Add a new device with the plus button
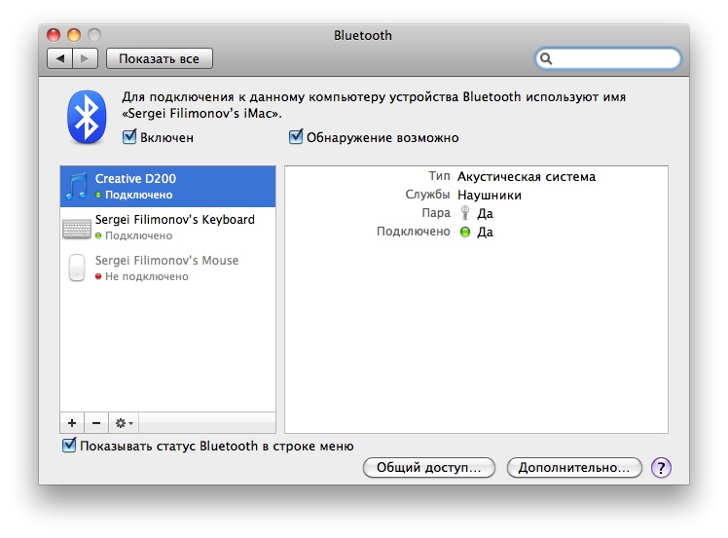The height and width of the screenshot is (538, 728). 72,423
